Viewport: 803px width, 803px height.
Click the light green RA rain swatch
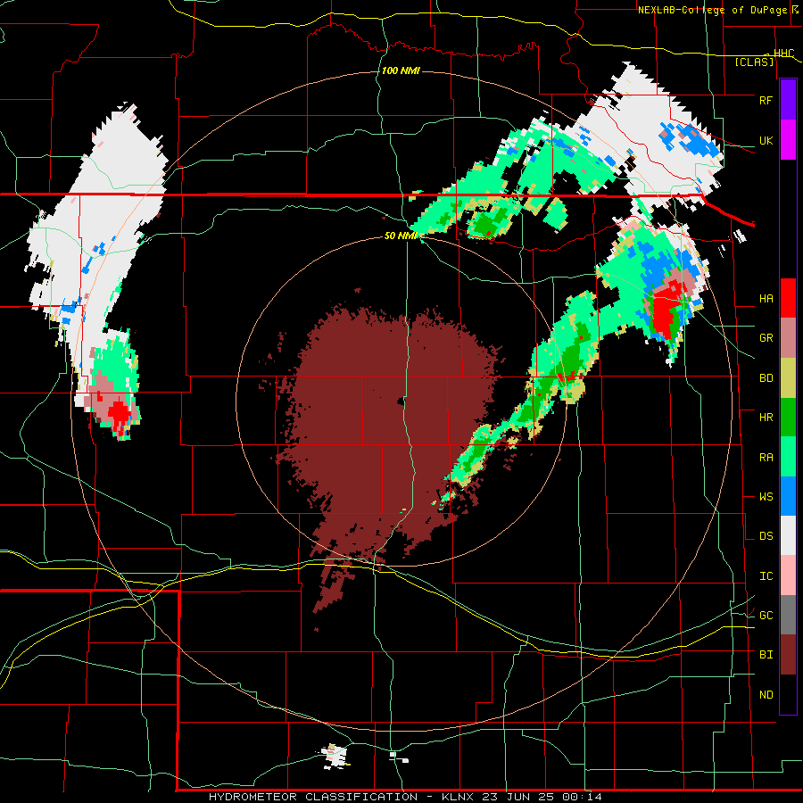pyautogui.click(x=788, y=457)
